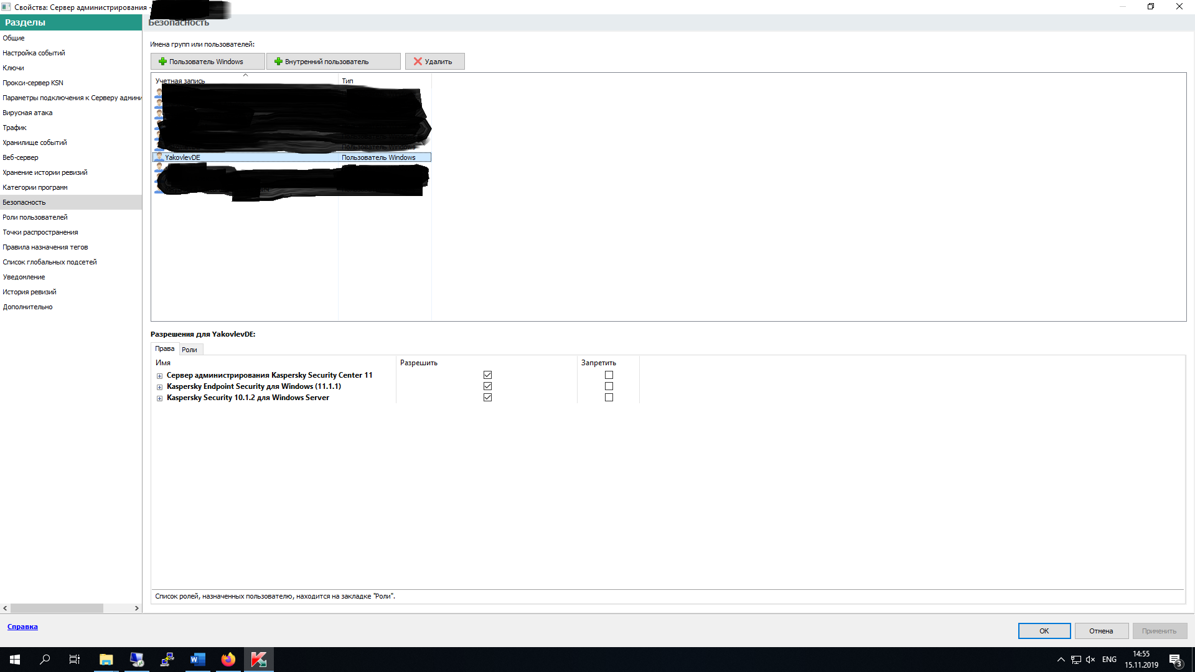Expand Kaspersky Endpoint Security для Windows node

(x=159, y=387)
